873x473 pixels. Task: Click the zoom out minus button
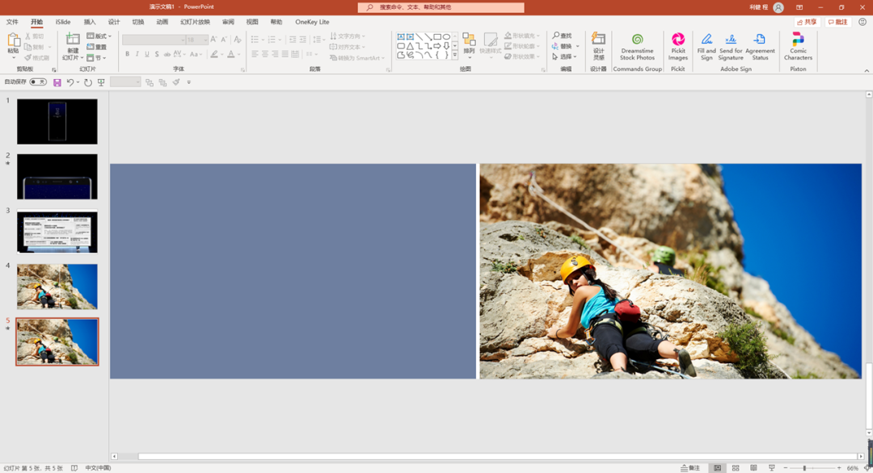(786, 468)
